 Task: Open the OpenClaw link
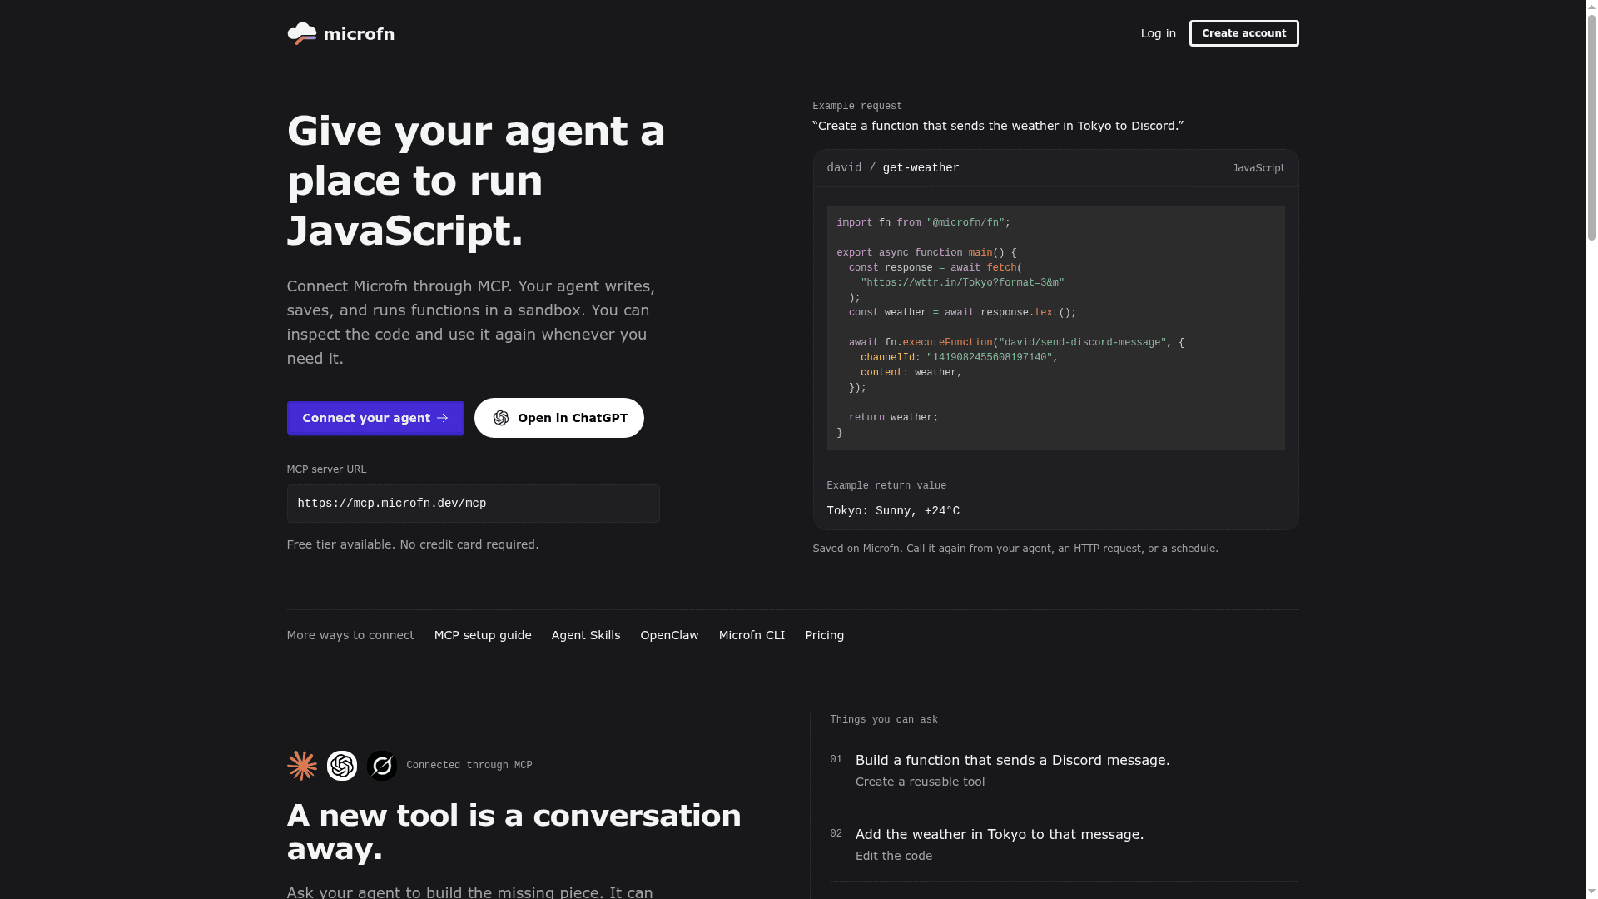pyautogui.click(x=669, y=635)
